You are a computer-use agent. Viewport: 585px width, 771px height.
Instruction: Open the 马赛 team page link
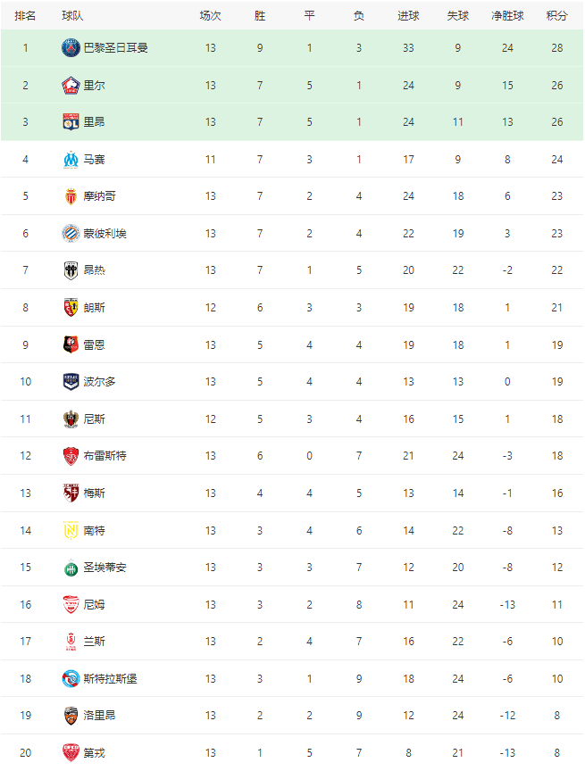pyautogui.click(x=94, y=159)
